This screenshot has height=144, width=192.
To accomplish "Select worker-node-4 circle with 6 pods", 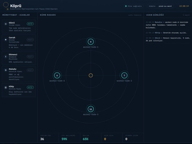I will [x=57, y=75].
